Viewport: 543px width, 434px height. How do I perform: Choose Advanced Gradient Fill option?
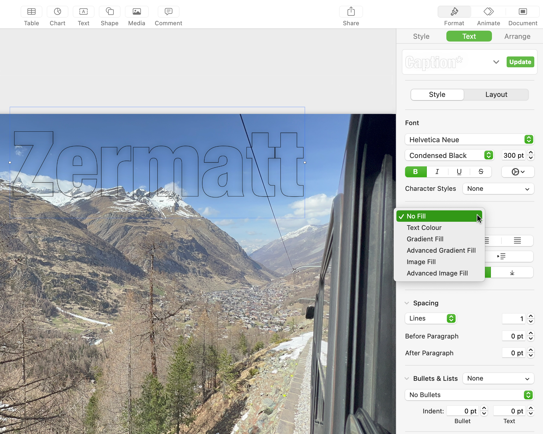coord(439,250)
